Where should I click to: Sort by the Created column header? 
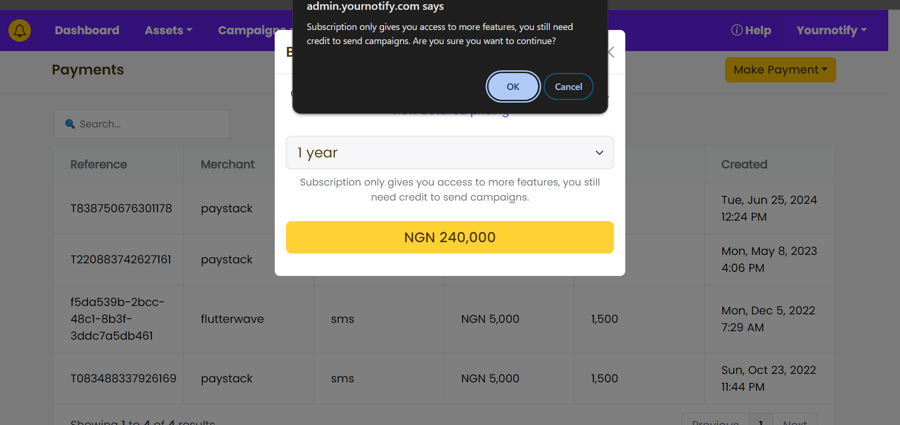point(744,164)
